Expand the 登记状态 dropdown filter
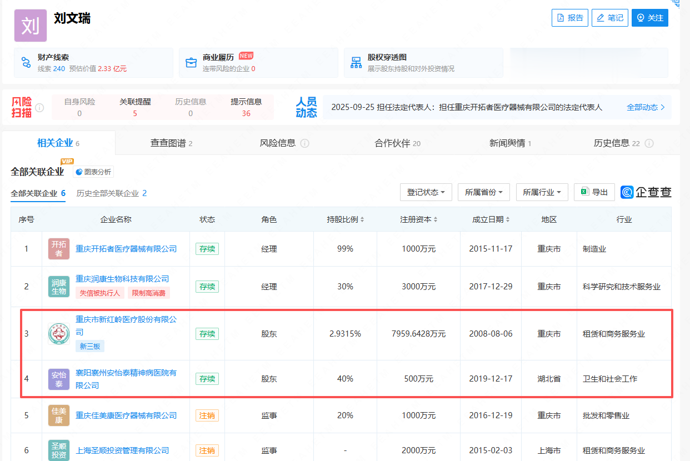The height and width of the screenshot is (461, 690). 426,192
